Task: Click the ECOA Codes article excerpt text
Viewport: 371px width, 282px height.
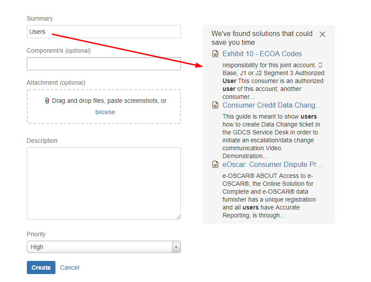Action: 273,81
